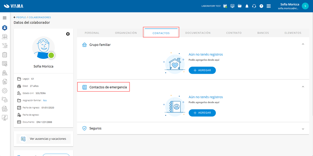The image size is (313, 156).
Task: Open the profile card gear settings
Action: click(68, 34)
